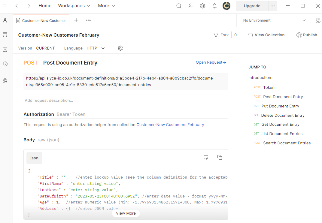Image resolution: width=322 pixels, height=223 pixels.
Task: Go back with the left arrow
Action: pyautogui.click(x=17, y=6)
